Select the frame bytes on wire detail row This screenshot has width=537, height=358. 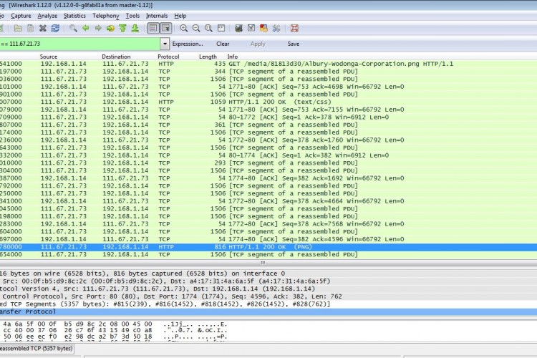point(268,274)
